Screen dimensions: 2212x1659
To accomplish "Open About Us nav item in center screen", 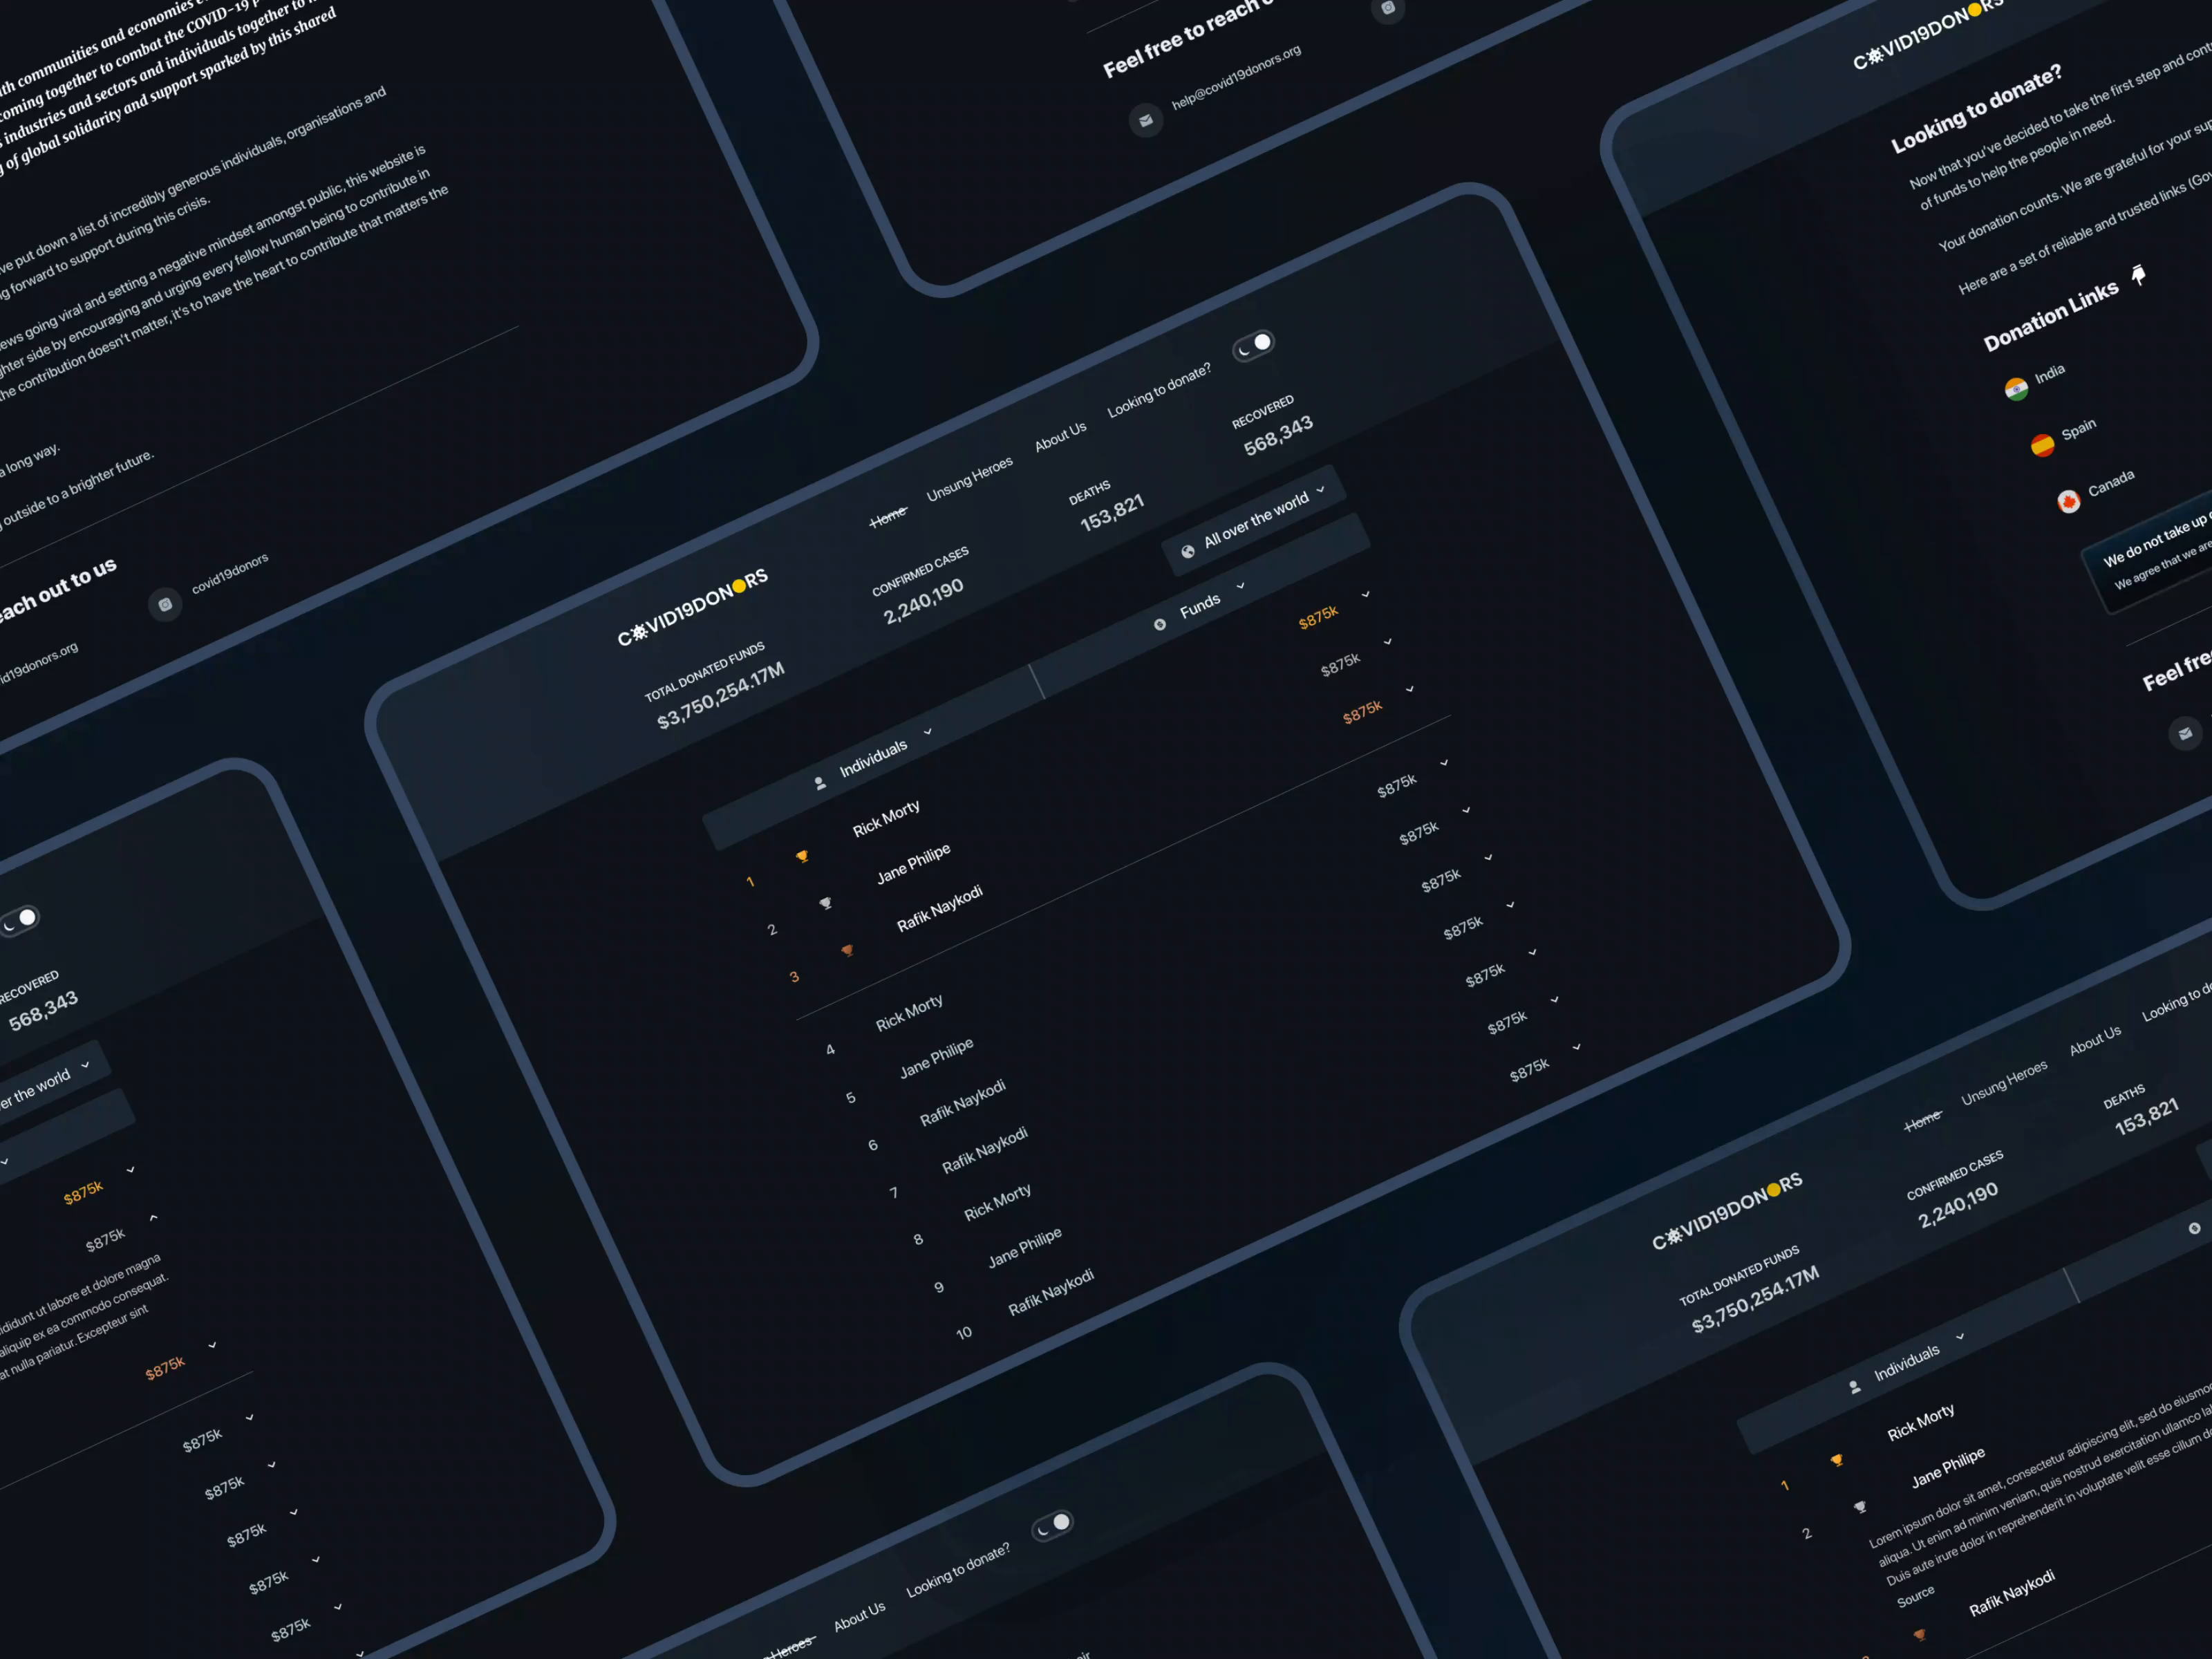I will click(1061, 437).
